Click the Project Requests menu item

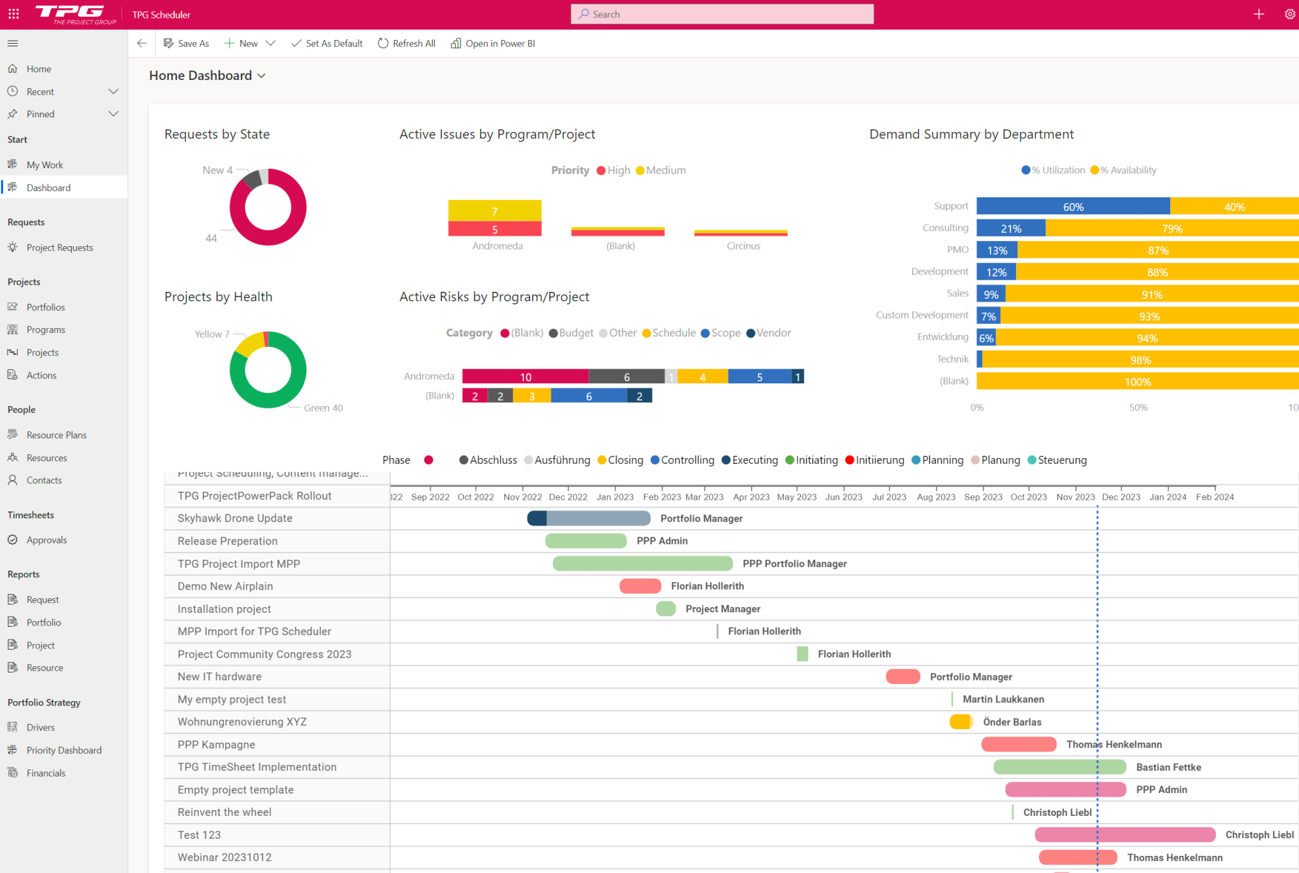pyautogui.click(x=60, y=247)
